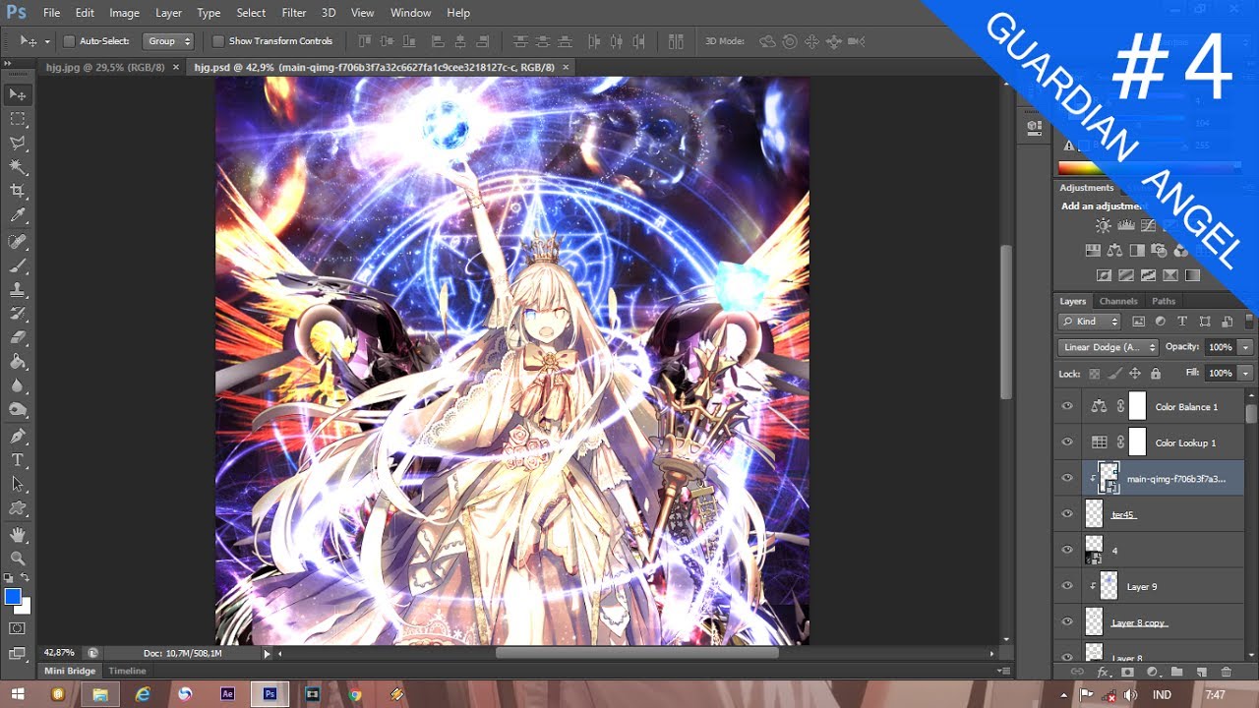Add a Gradient Map adjustment
This screenshot has width=1259, height=708.
(1192, 276)
